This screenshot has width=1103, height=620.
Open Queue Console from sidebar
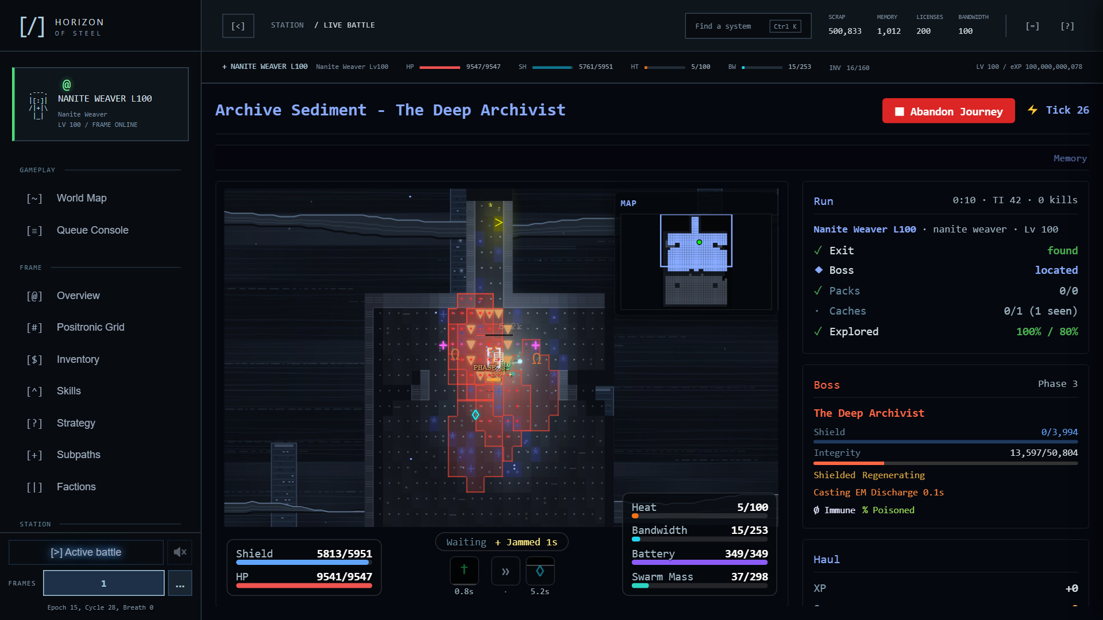point(92,230)
